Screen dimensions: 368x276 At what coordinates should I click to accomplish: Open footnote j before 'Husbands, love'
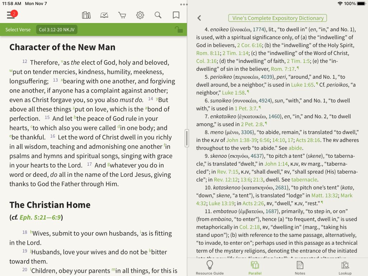pyautogui.click(x=31, y=250)
